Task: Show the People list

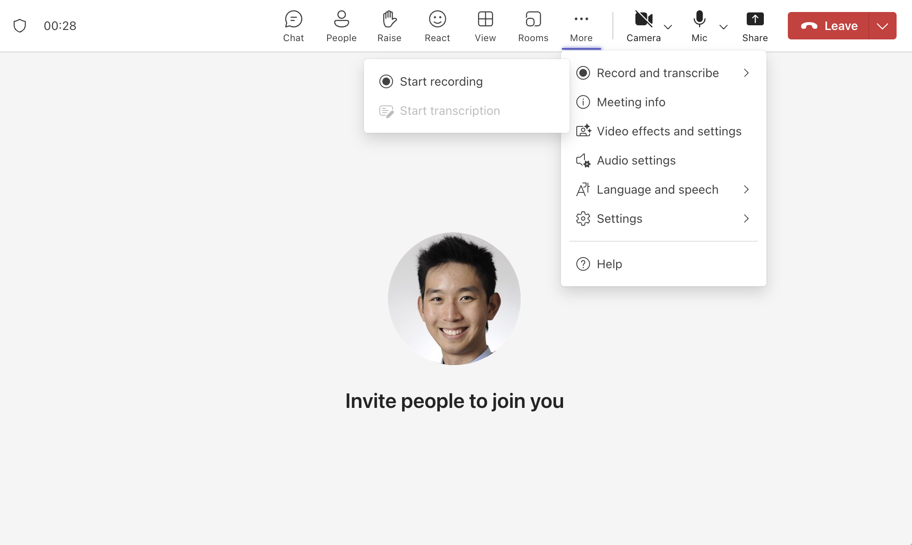Action: (341, 26)
